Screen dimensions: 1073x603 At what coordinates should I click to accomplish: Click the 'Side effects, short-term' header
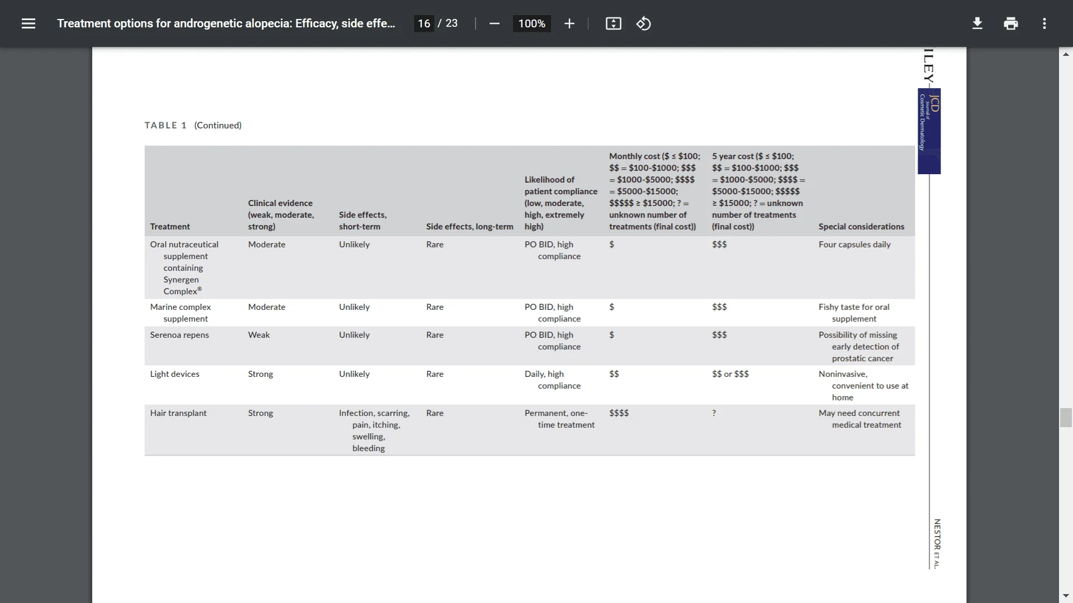pyautogui.click(x=363, y=221)
